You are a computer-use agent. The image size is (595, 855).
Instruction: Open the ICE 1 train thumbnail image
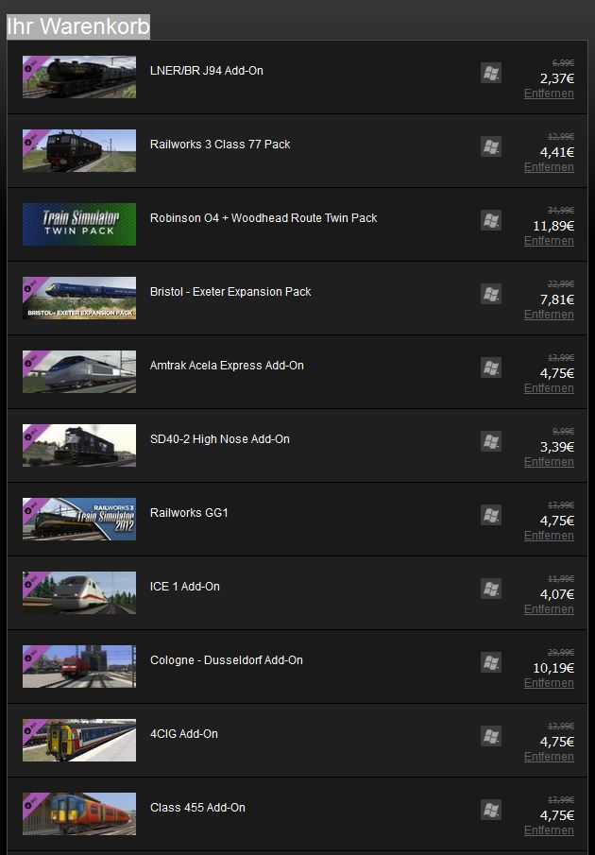[x=79, y=592]
